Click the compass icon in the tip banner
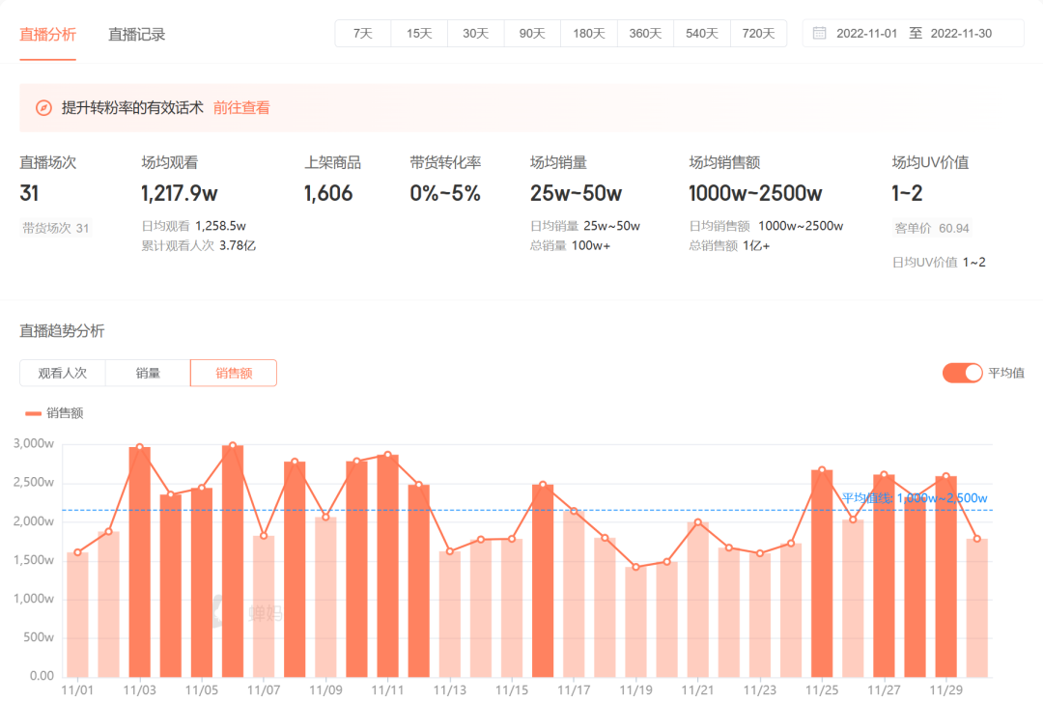 [x=43, y=108]
